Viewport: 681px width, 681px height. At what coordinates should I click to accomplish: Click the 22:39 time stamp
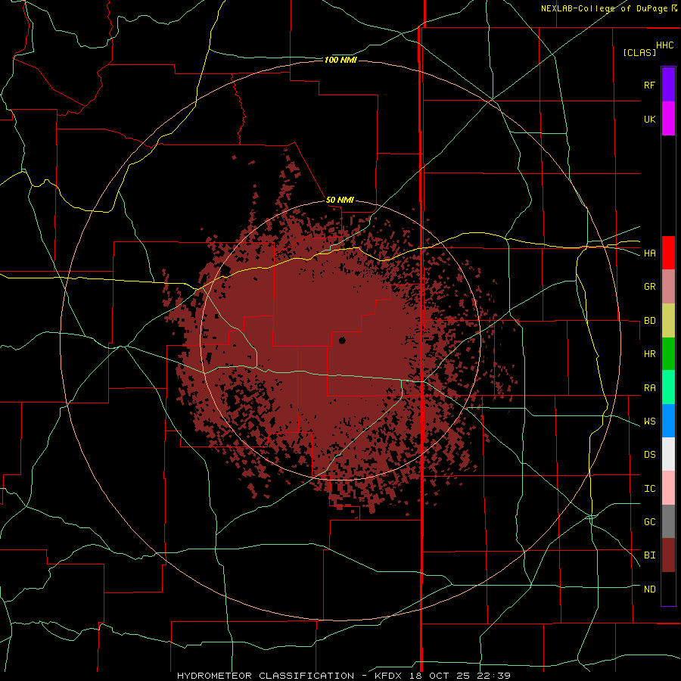[493, 676]
